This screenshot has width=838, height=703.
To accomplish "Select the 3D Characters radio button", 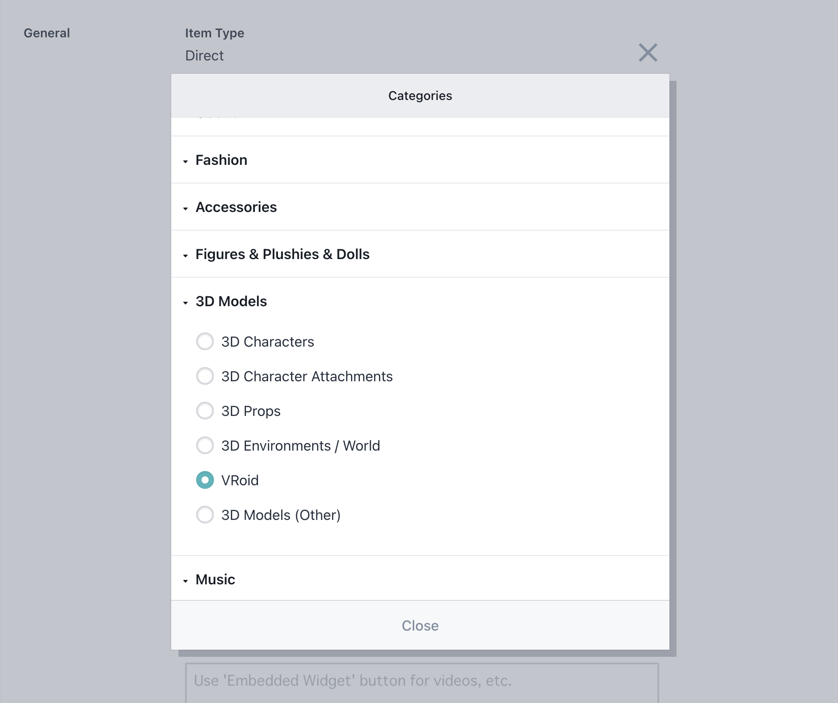I will [x=205, y=341].
